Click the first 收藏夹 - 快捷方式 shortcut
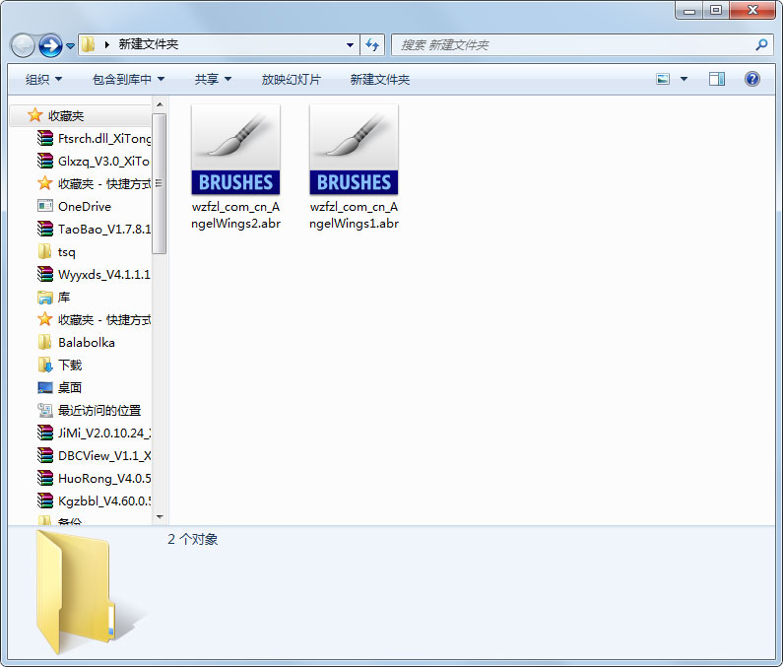The height and width of the screenshot is (667, 783). click(94, 184)
